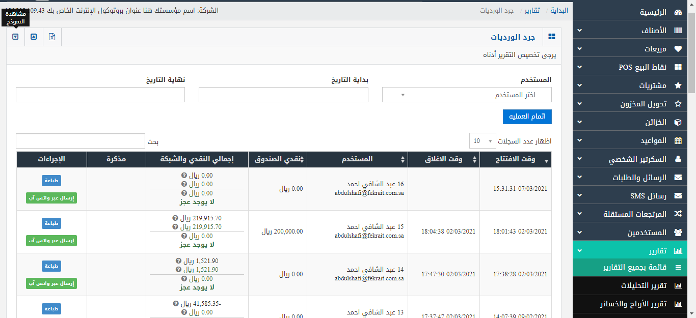
Task: Click the show form down-arrow icon
Action: coord(15,37)
